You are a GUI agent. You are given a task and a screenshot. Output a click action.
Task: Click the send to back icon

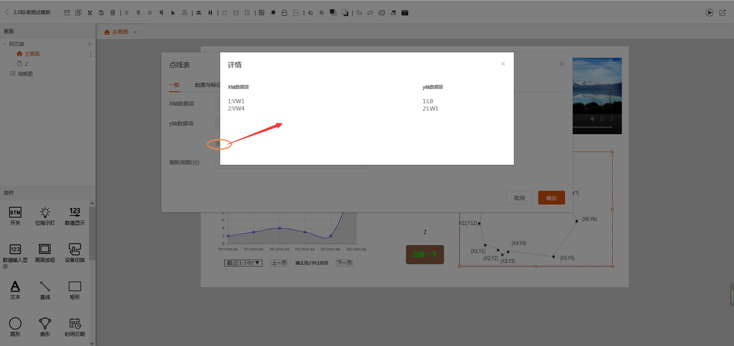[x=345, y=13]
